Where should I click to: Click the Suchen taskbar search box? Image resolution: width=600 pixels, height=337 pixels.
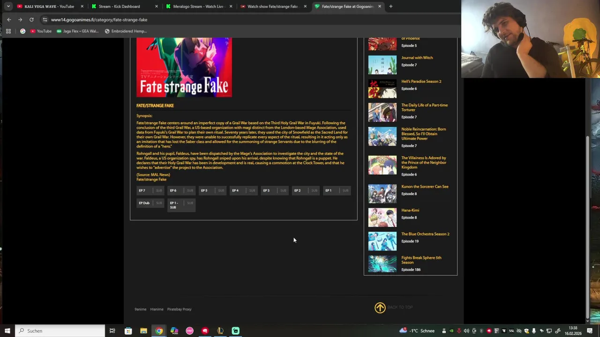click(x=60, y=331)
